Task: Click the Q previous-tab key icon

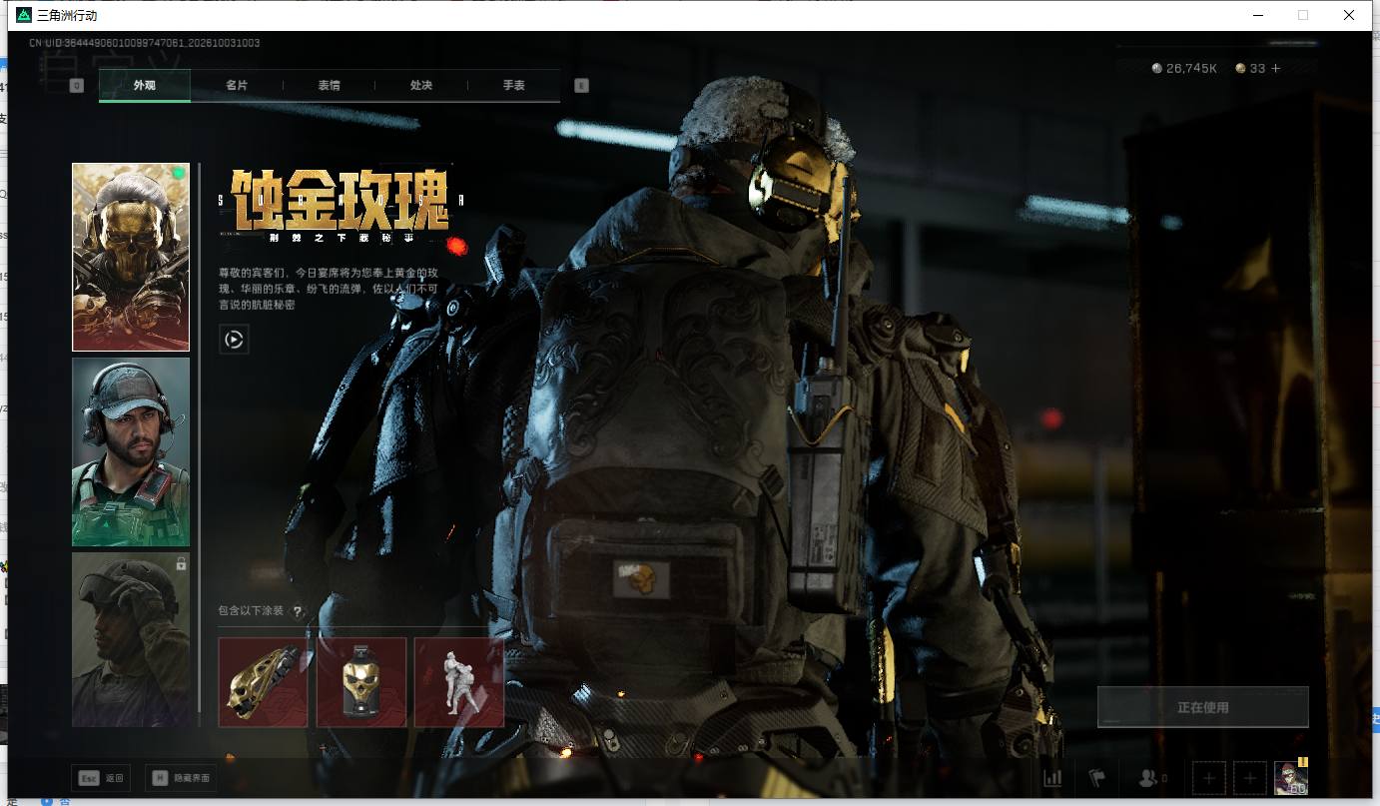Action: coord(77,86)
